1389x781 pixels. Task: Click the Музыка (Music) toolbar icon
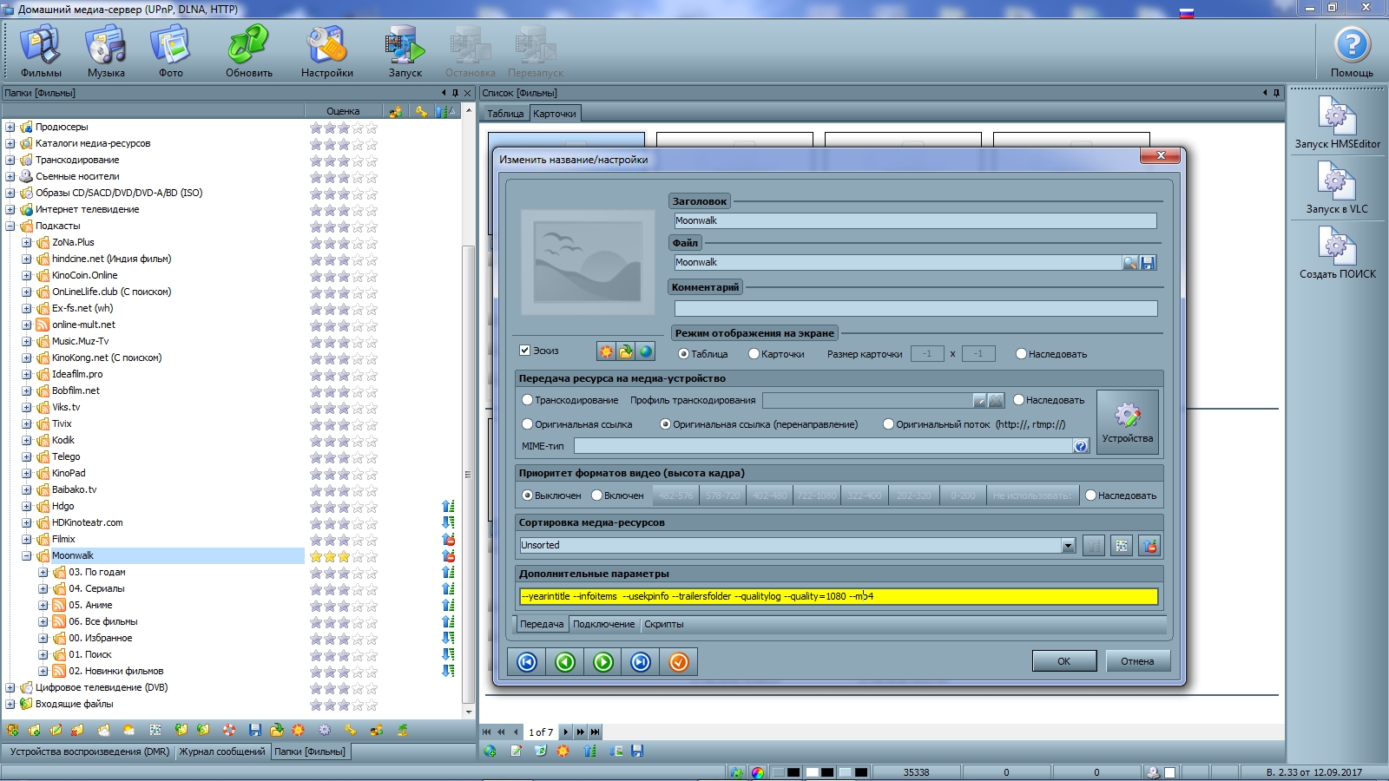click(106, 50)
